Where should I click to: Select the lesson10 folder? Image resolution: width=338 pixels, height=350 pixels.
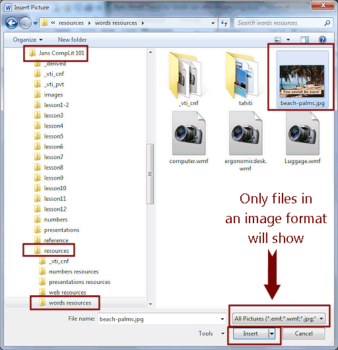point(50,188)
